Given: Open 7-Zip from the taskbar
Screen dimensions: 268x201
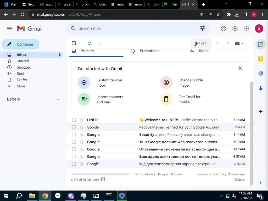Looking at the screenshot, I should tap(96, 196).
